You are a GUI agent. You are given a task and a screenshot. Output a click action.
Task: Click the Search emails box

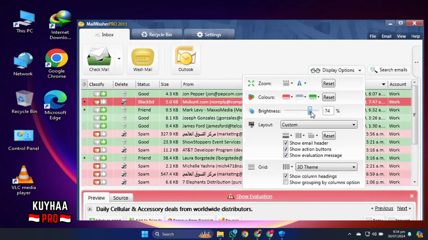click(390, 70)
